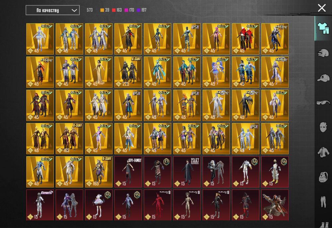Open the face mask category
The image size is (332, 228).
point(323,127)
